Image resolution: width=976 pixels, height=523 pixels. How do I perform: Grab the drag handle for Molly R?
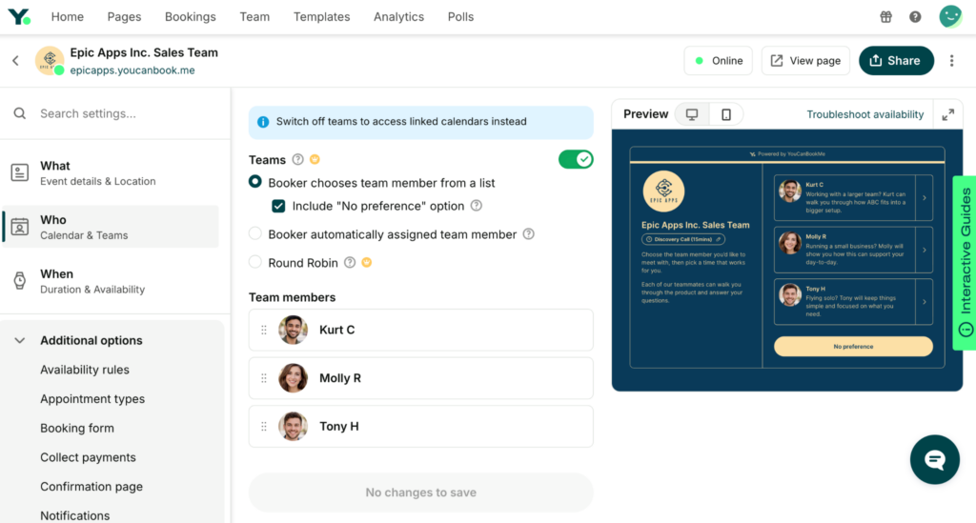coord(264,378)
